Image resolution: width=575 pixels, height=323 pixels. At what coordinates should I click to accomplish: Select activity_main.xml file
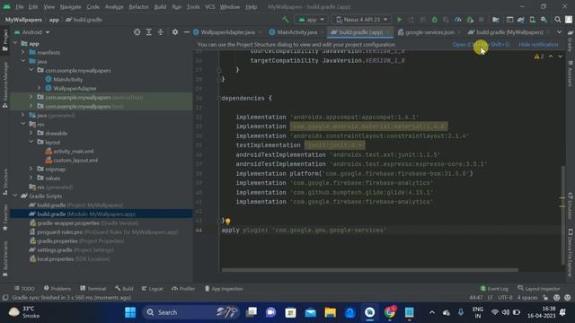(74, 152)
